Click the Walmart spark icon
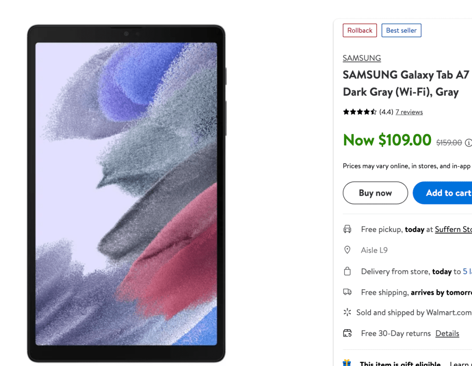The image size is (472, 366). tap(347, 313)
